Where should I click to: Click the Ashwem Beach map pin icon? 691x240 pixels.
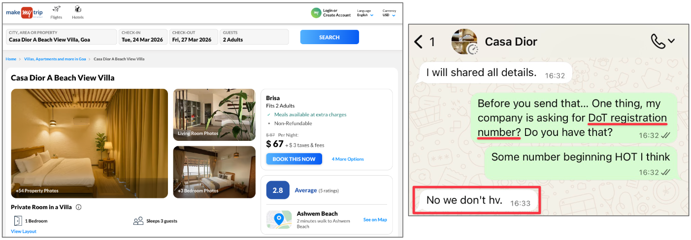[x=279, y=219]
